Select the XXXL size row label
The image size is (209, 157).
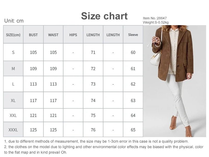pos(13,130)
